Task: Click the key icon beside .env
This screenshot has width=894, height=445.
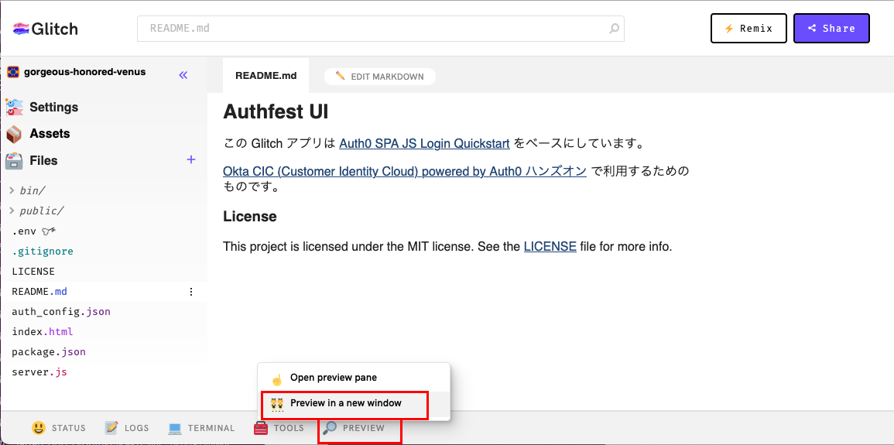Action: pos(49,231)
